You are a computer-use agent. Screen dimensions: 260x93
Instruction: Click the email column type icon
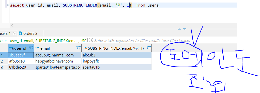pos(38,48)
